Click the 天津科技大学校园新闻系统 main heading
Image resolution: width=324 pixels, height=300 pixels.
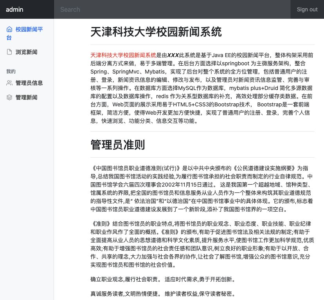156,32
